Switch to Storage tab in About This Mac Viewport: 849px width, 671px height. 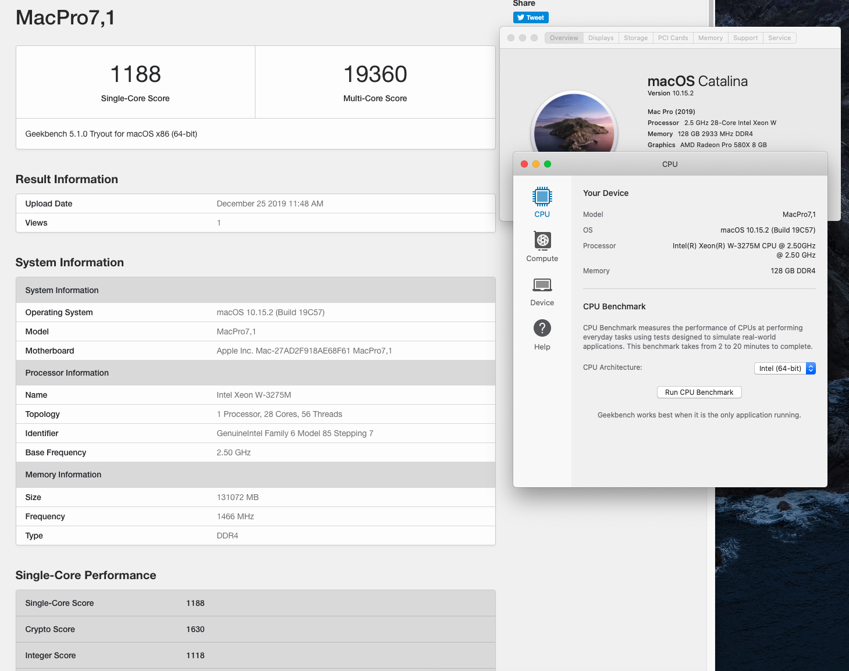(x=635, y=38)
